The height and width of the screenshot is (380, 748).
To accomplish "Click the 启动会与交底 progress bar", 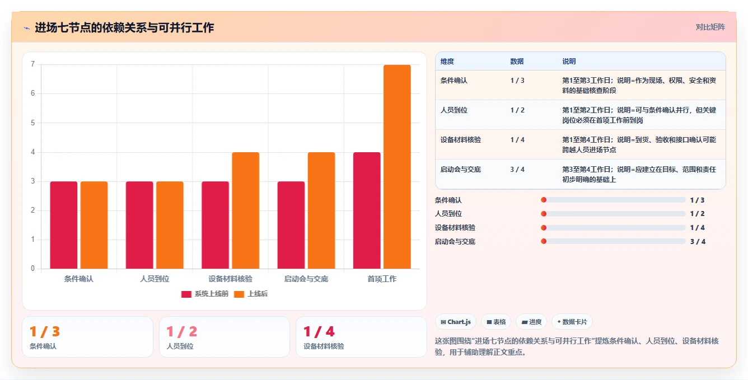I will (613, 242).
